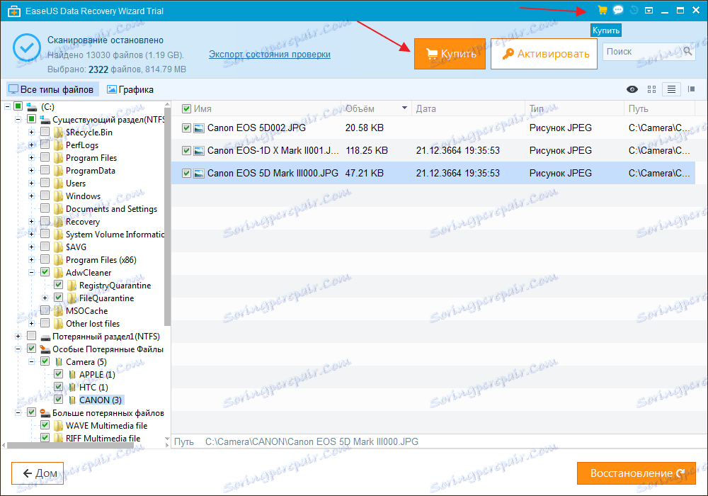Click the tree panel vertical scrollbar

pyautogui.click(x=167, y=217)
